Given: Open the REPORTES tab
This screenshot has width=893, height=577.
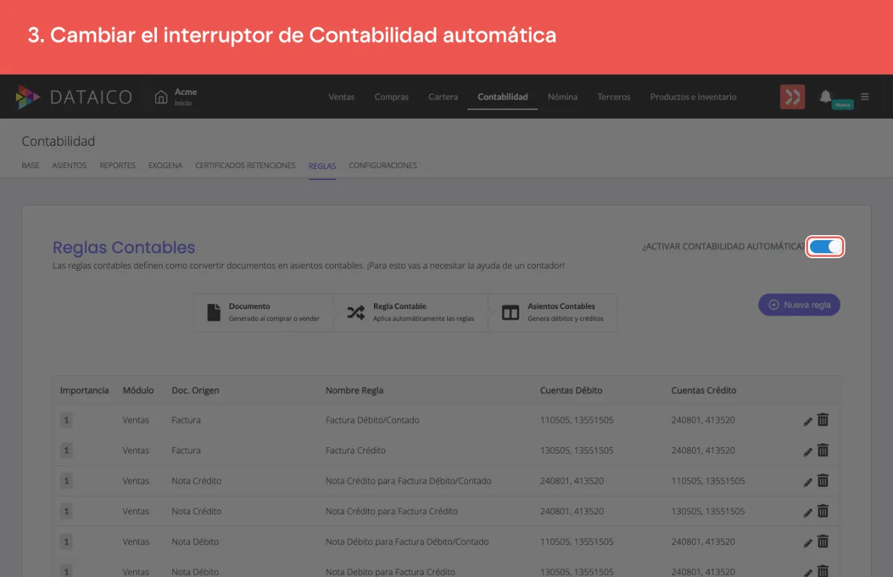Looking at the screenshot, I should point(117,166).
